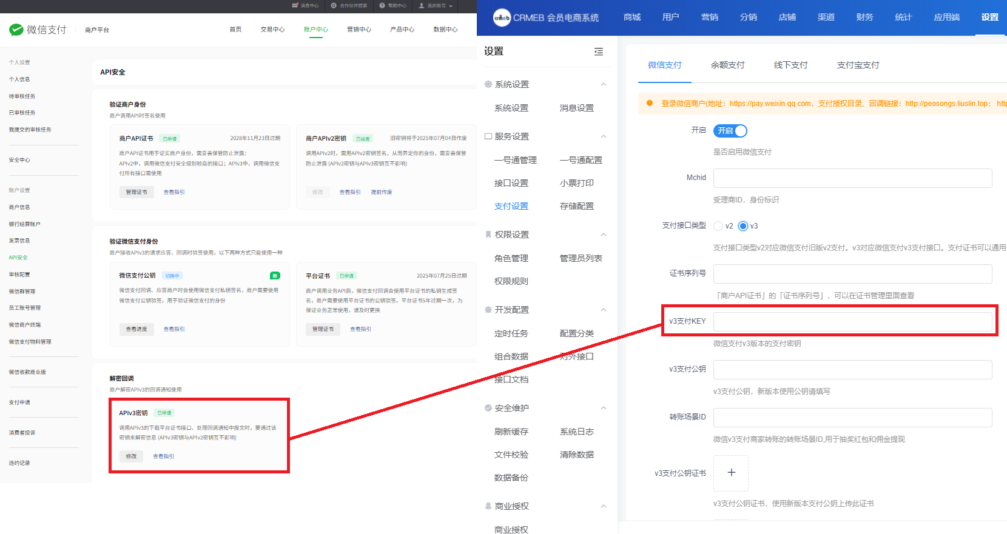This screenshot has height=534, width=1007.
Task: Click the 帮助中心 question mark icon
Action: [x=382, y=5]
